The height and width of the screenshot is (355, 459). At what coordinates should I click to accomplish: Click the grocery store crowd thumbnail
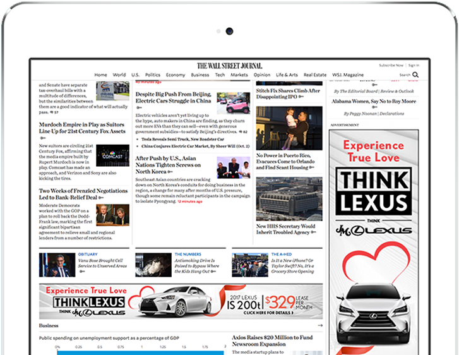pyautogui.click(x=250, y=265)
